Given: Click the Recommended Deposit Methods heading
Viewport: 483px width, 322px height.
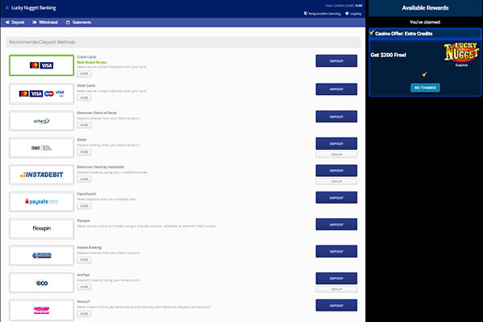Looking at the screenshot, I should [42, 42].
